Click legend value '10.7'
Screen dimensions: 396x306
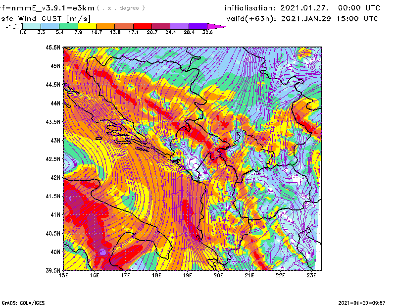click(x=97, y=32)
